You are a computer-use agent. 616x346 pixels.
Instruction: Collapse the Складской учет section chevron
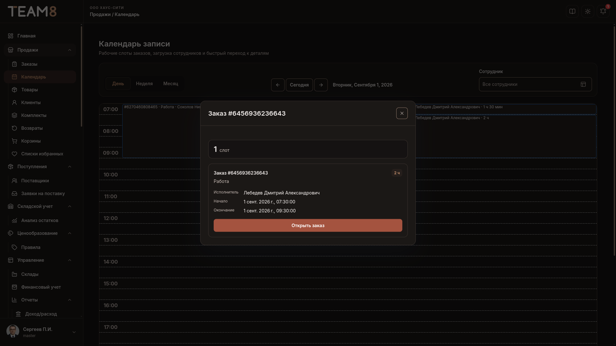pyautogui.click(x=69, y=206)
